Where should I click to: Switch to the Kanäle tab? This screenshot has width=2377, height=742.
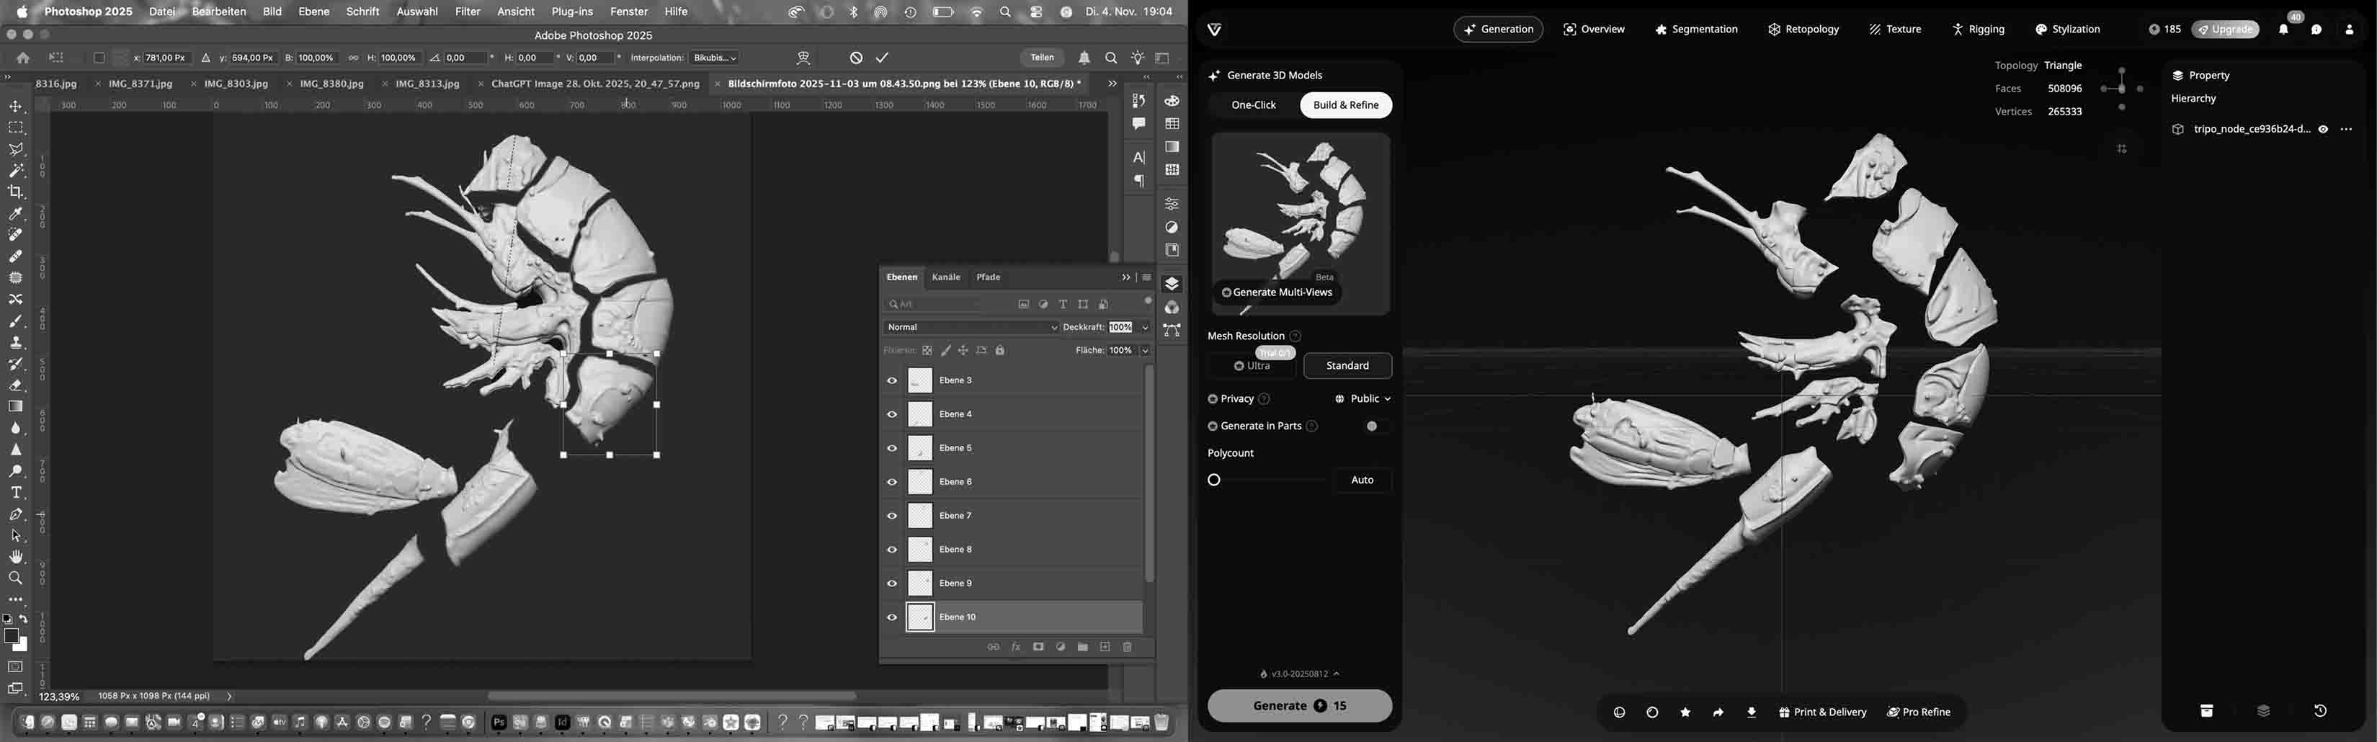pos(946,278)
